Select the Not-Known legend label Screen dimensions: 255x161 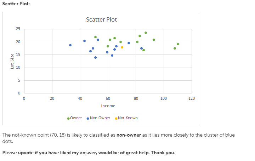(x=127, y=118)
